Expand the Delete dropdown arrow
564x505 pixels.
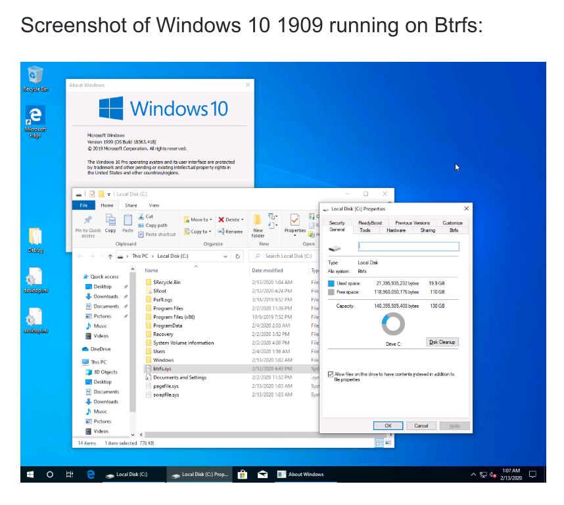(x=243, y=220)
